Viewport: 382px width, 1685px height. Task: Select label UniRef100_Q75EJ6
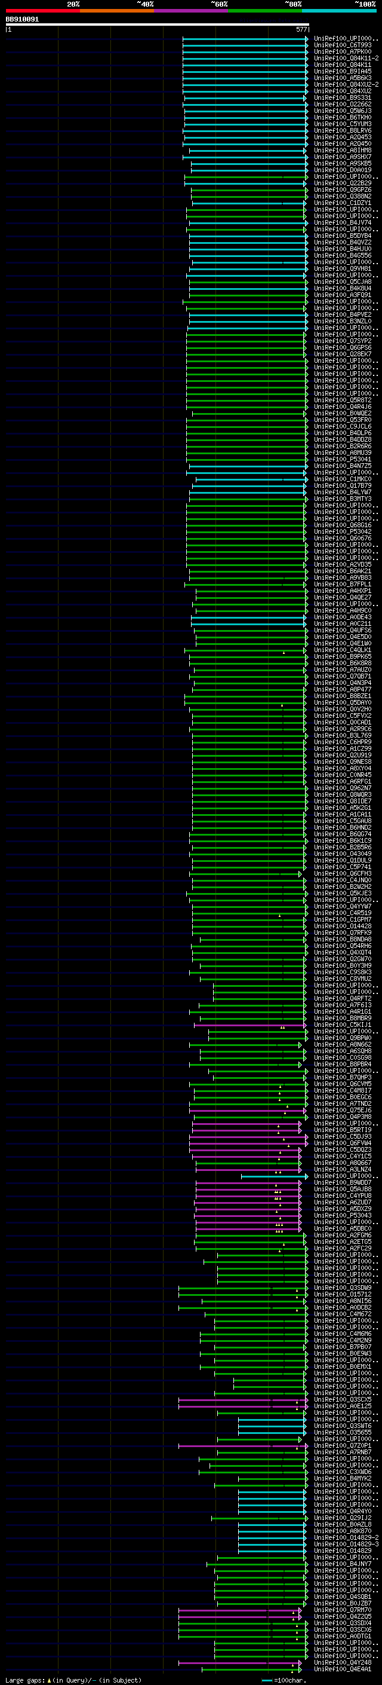coord(343,1110)
